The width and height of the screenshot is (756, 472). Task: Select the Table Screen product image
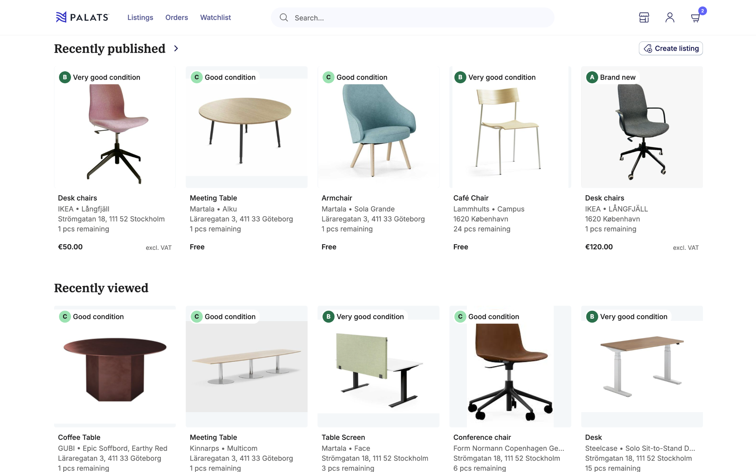click(378, 369)
